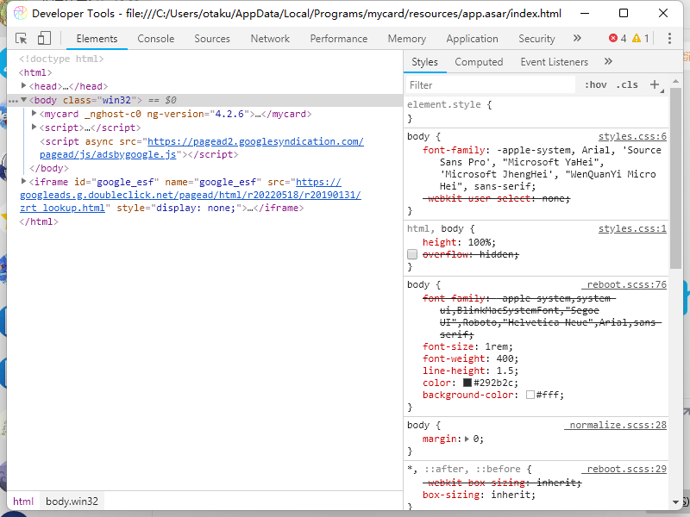The image size is (690, 517).
Task: Show more main panel tabs chevron
Action: (x=577, y=39)
